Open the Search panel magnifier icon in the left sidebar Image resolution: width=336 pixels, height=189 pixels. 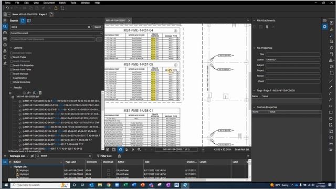pos(5,27)
